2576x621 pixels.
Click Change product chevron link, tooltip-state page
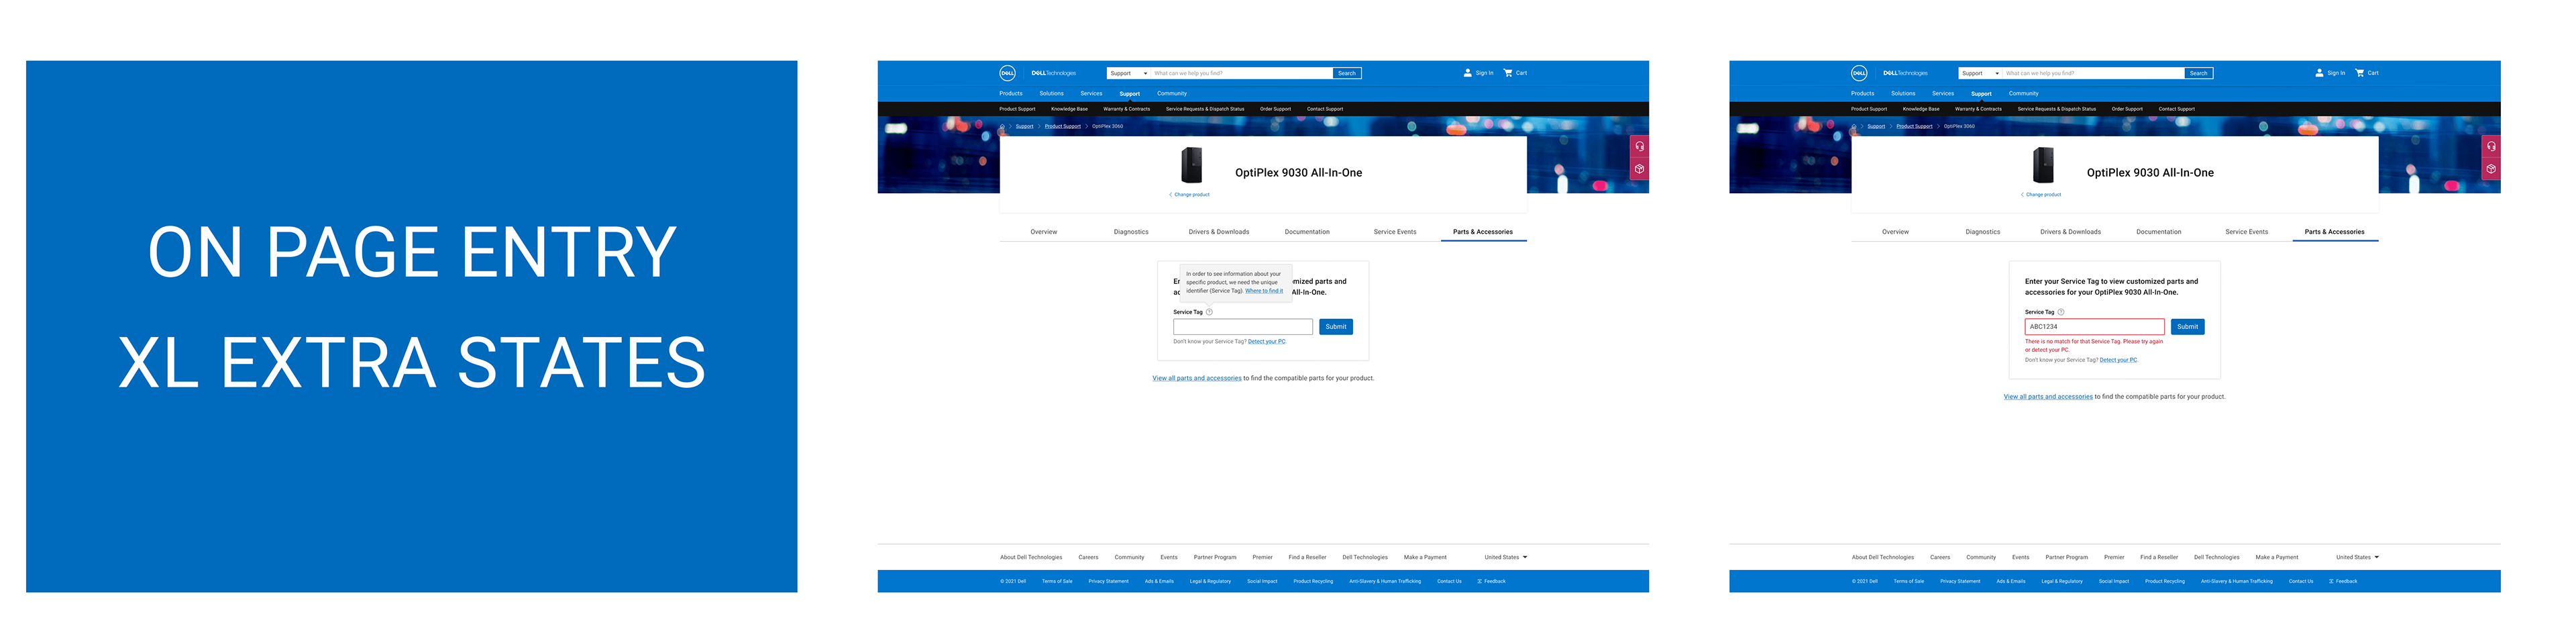pyautogui.click(x=1189, y=195)
